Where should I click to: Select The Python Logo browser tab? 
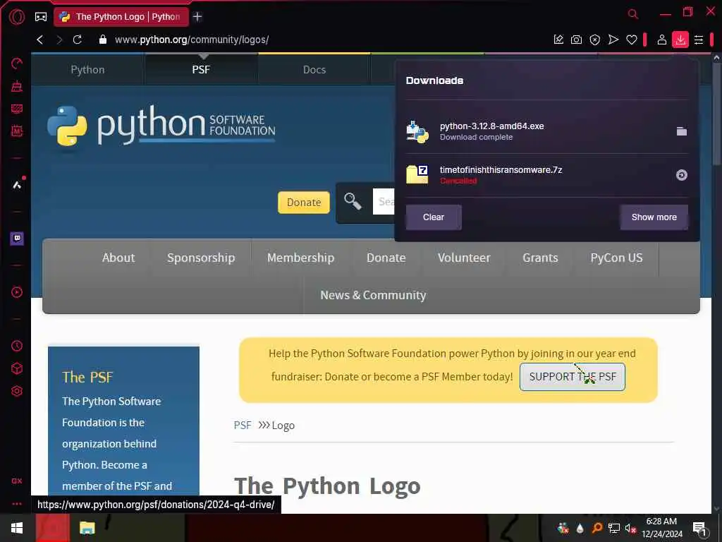121,17
